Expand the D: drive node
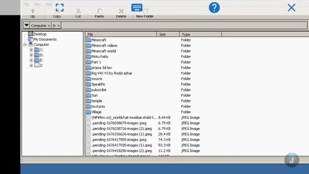 pos(31,55)
